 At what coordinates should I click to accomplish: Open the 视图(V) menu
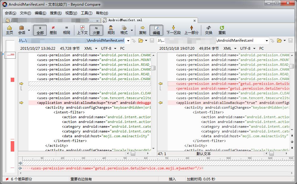tap(71, 13)
